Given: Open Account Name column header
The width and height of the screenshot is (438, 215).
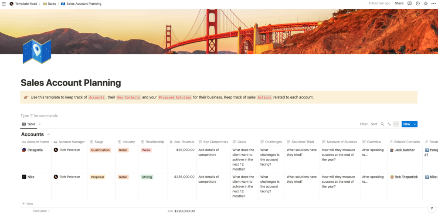Looking at the screenshot, I should pyautogui.click(x=36, y=142).
